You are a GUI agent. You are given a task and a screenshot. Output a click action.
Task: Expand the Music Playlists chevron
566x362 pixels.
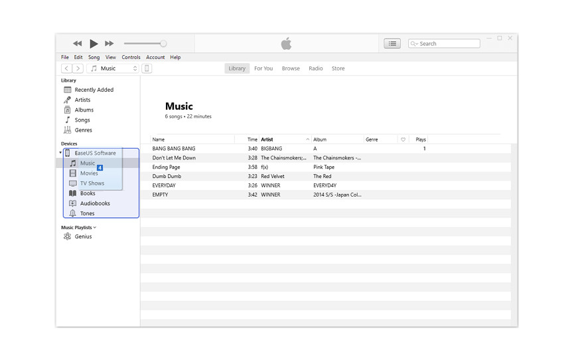tap(95, 228)
